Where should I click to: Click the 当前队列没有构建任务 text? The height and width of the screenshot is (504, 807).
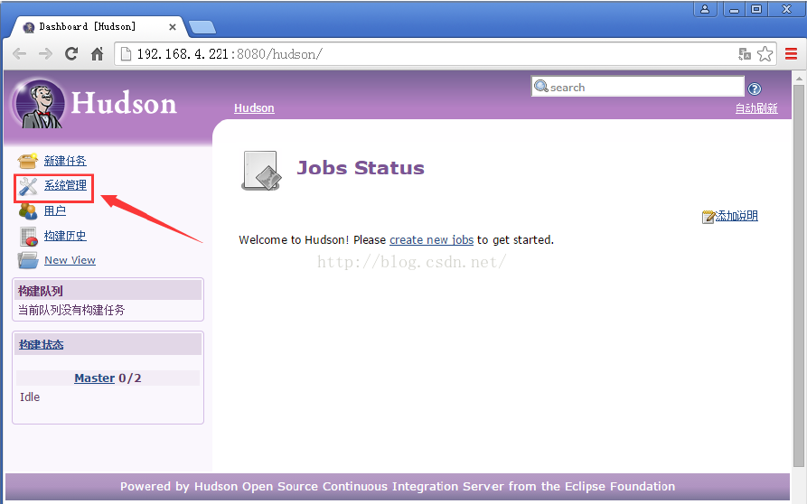[x=71, y=310]
